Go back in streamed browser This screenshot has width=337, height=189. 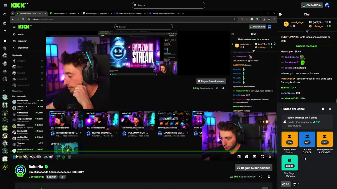tap(13, 19)
